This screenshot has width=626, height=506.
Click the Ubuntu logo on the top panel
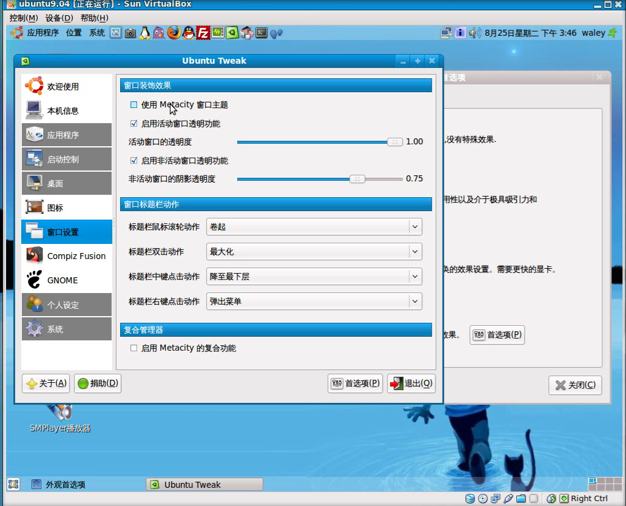pos(17,33)
